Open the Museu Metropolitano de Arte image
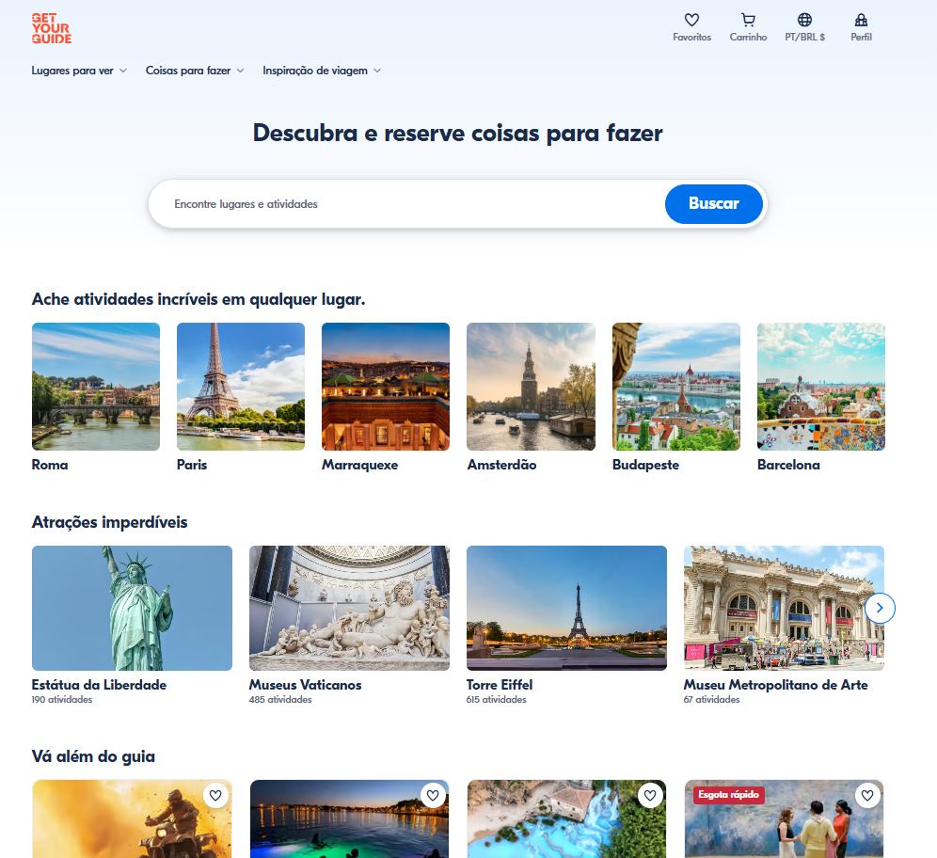Image resolution: width=937 pixels, height=858 pixels. tap(784, 608)
